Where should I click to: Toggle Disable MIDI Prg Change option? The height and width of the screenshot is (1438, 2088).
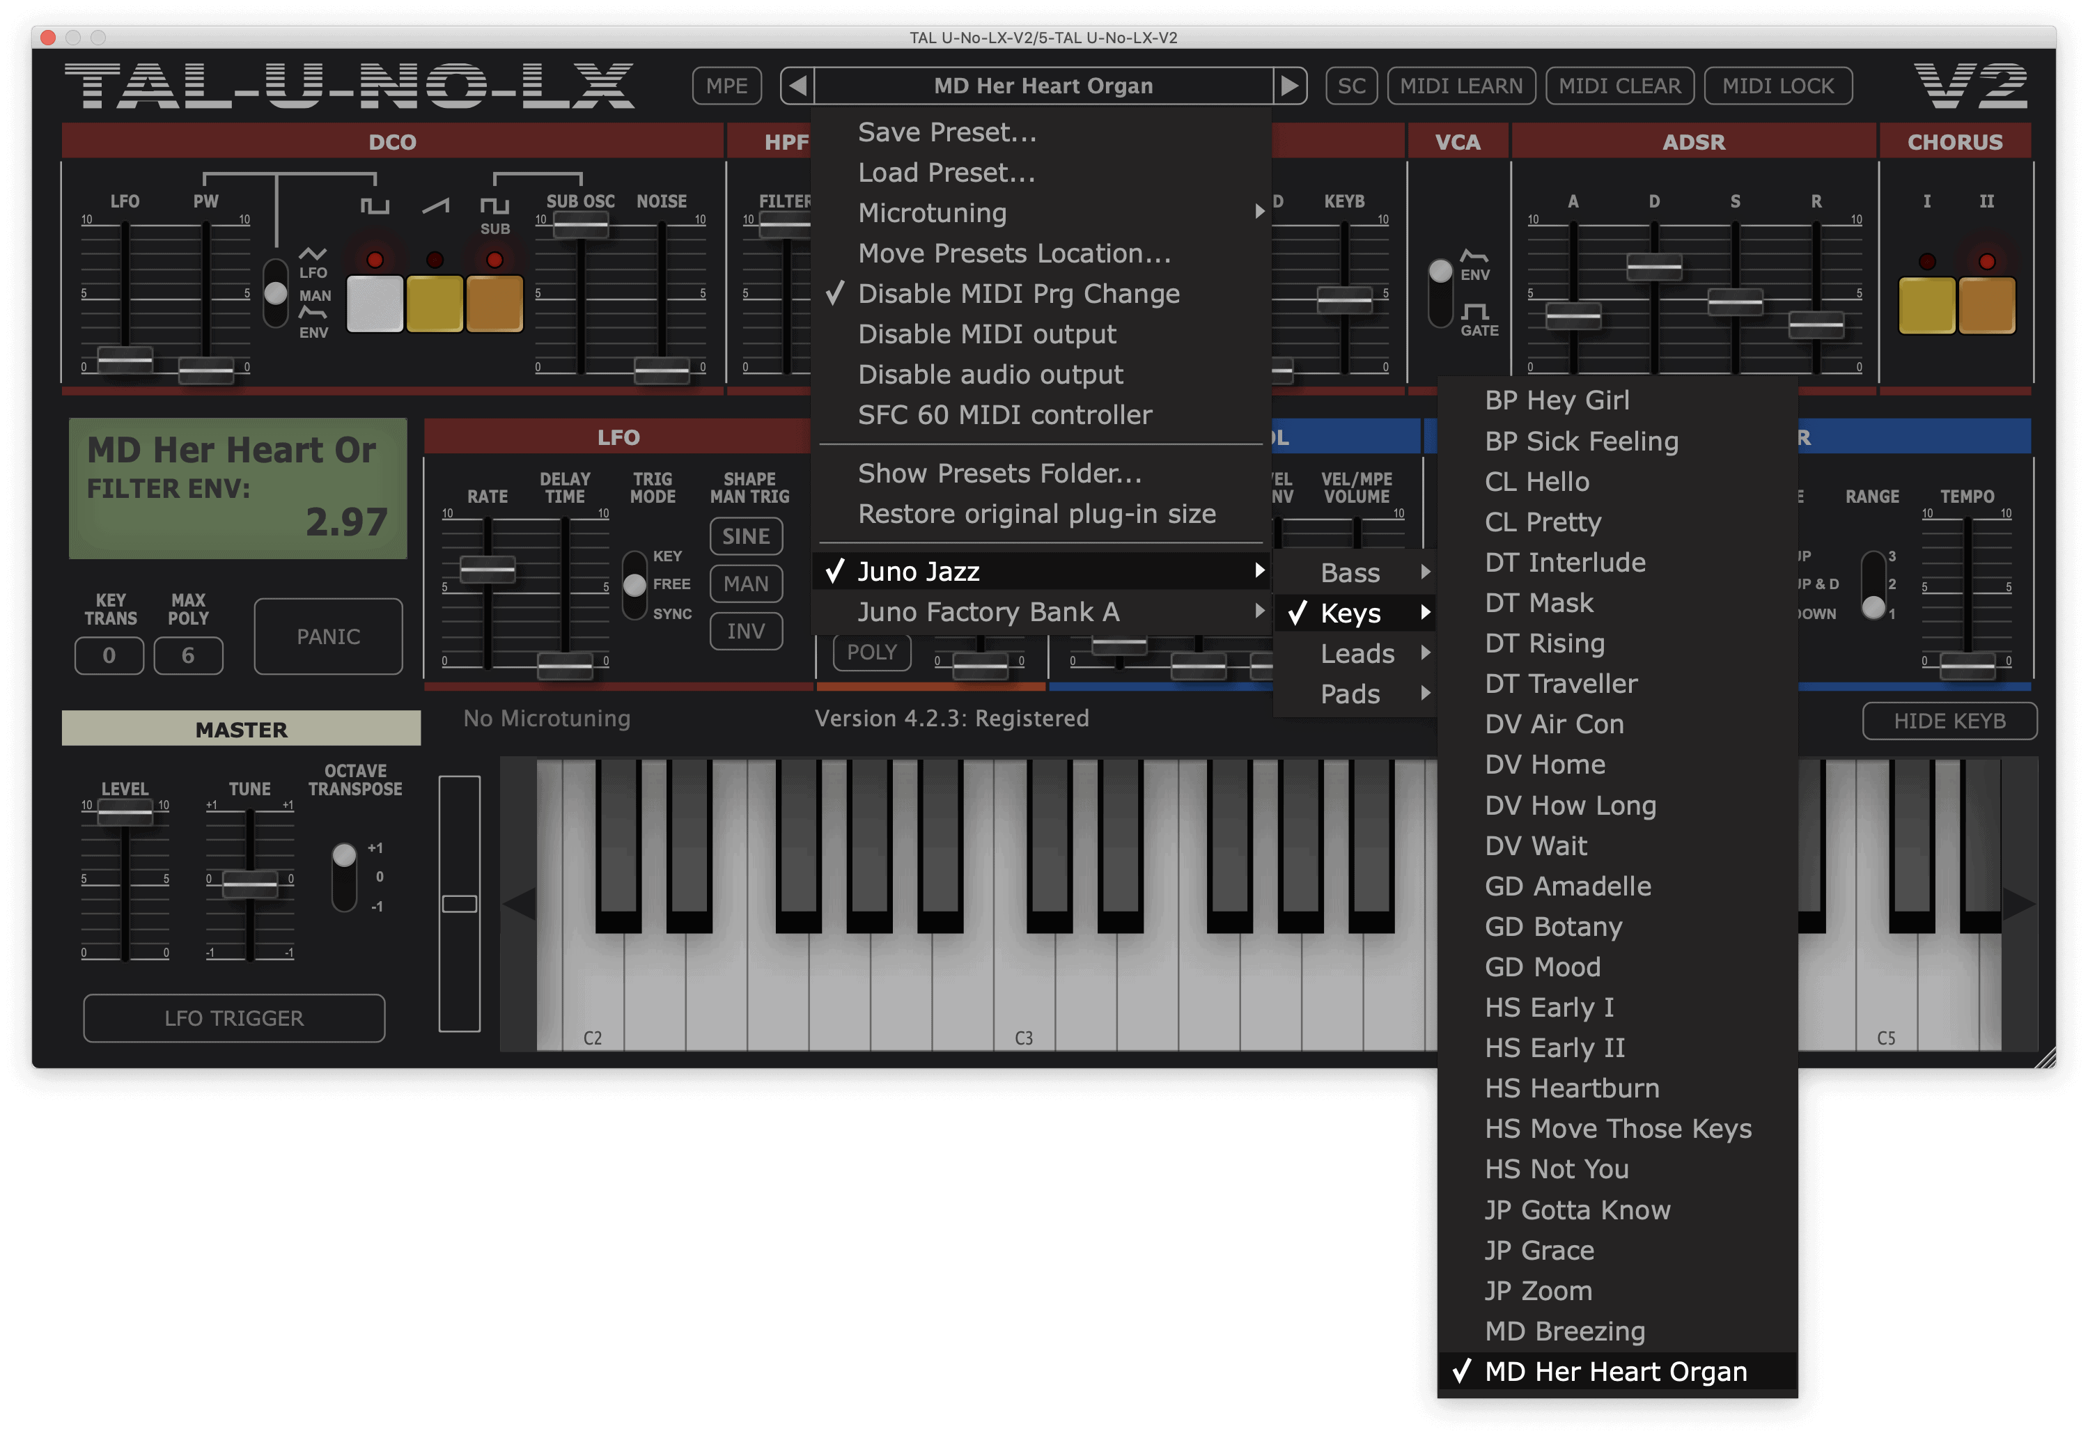[1018, 294]
